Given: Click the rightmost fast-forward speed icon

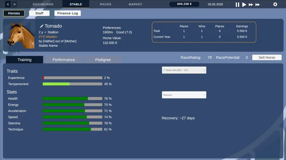Looking at the screenshot, I should tap(257, 5).
